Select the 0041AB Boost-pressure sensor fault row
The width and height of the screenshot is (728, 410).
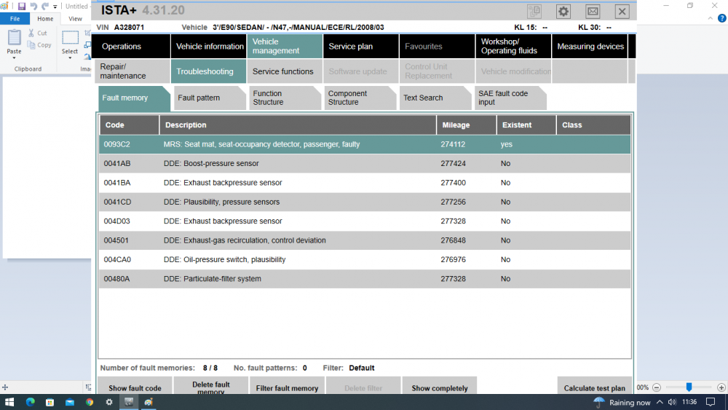click(365, 163)
